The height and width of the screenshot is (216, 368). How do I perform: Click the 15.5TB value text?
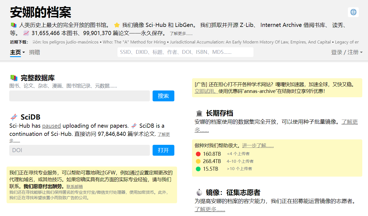pos(211,169)
